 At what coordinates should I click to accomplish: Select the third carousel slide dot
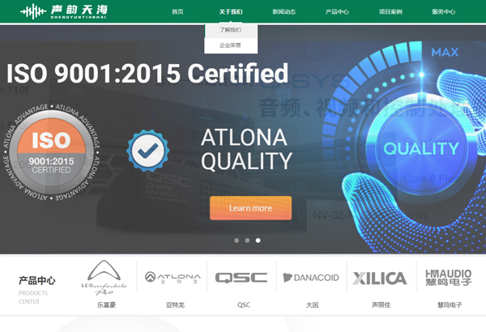pos(258,240)
